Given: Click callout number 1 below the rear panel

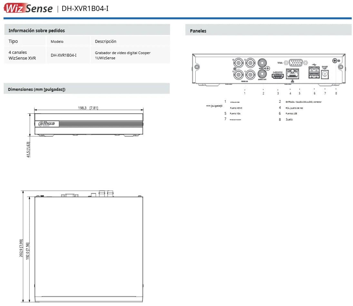Looking at the screenshot, I should tap(245, 93).
